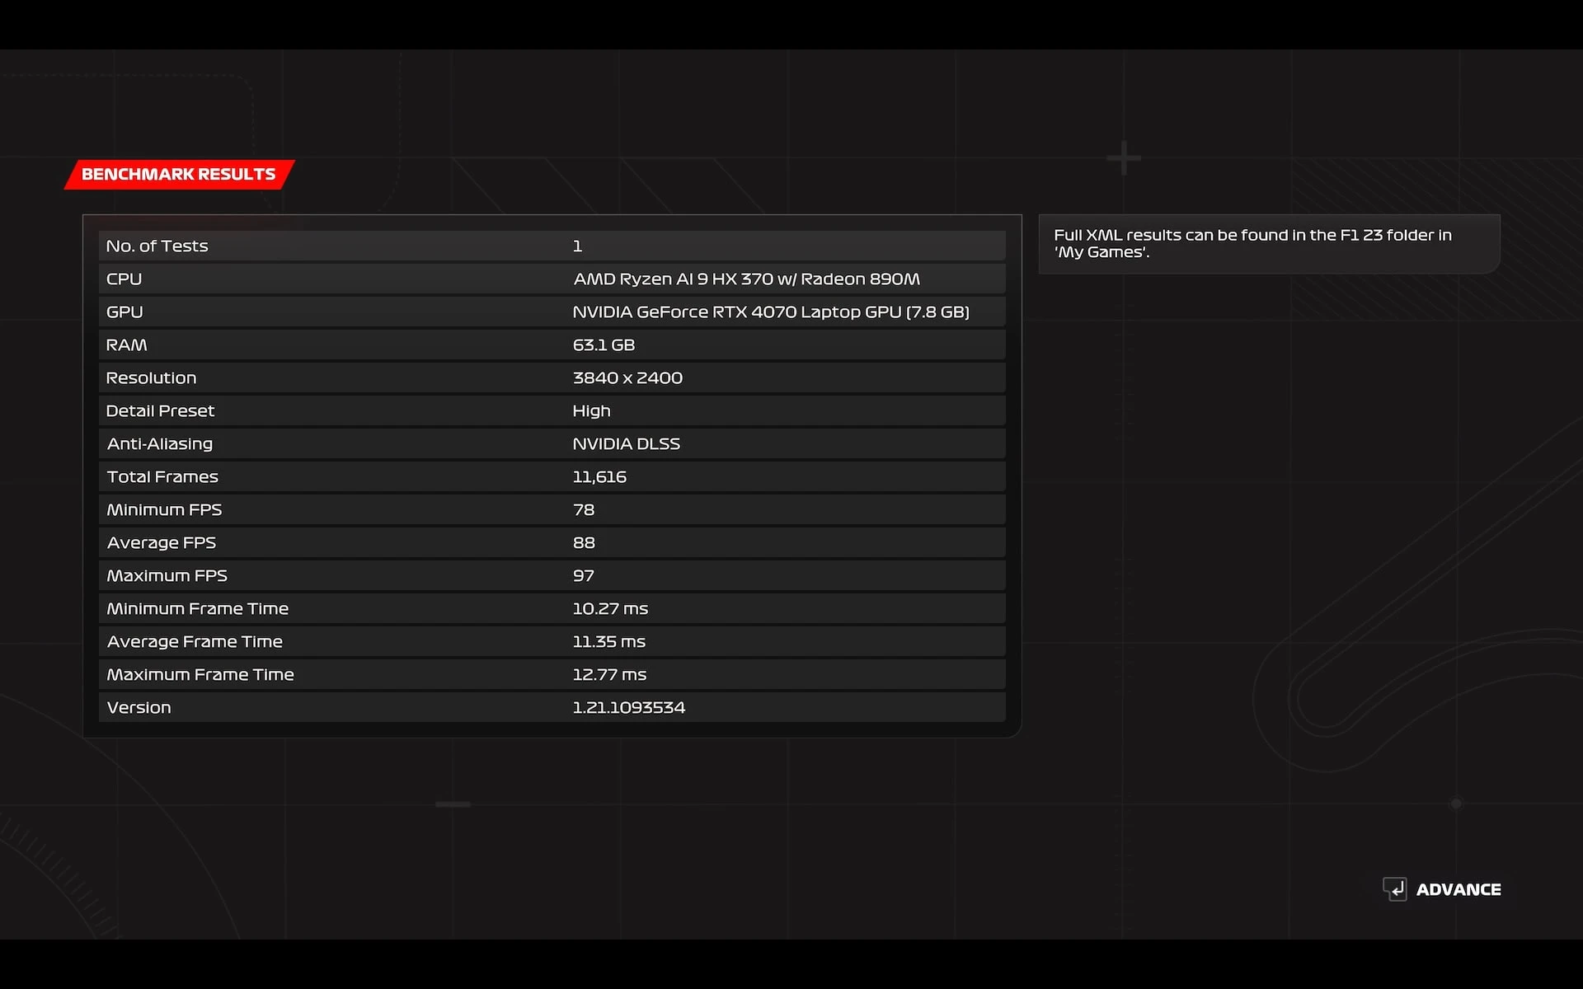
Task: Click the 'Full XML results' info text
Action: [1252, 243]
